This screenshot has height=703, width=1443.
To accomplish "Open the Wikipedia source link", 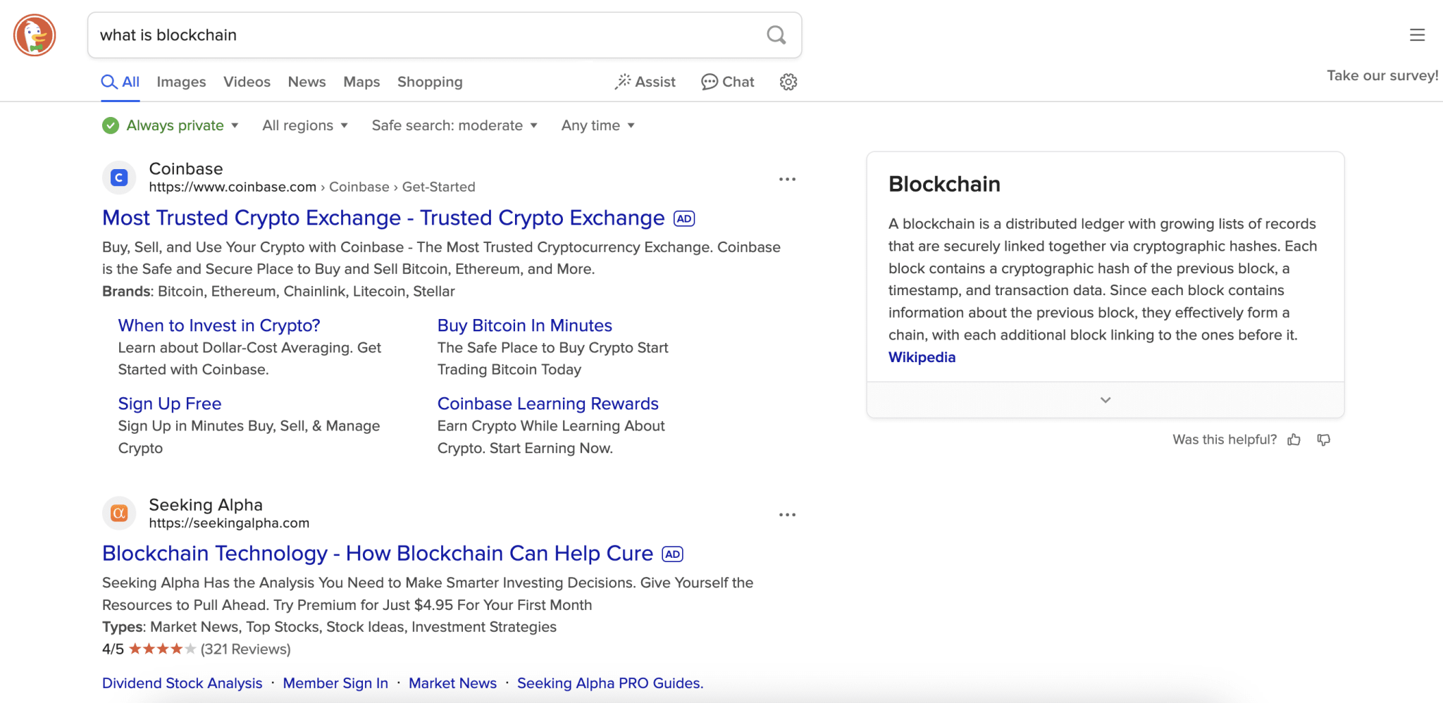I will click(x=922, y=357).
